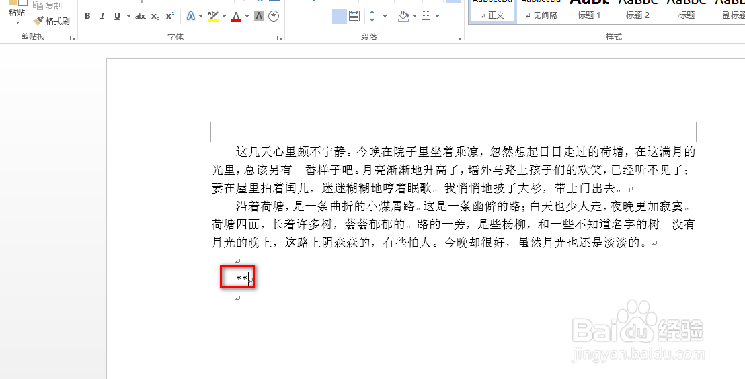Open the Font (字体) dialog launcher
Image resolution: width=745 pixels, height=379 pixels.
280,38
